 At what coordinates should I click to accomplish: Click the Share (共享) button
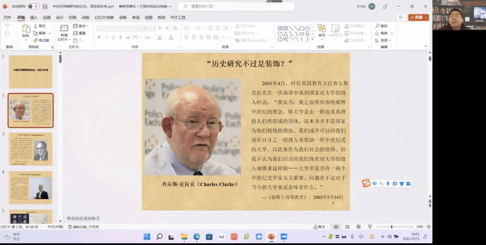click(418, 18)
